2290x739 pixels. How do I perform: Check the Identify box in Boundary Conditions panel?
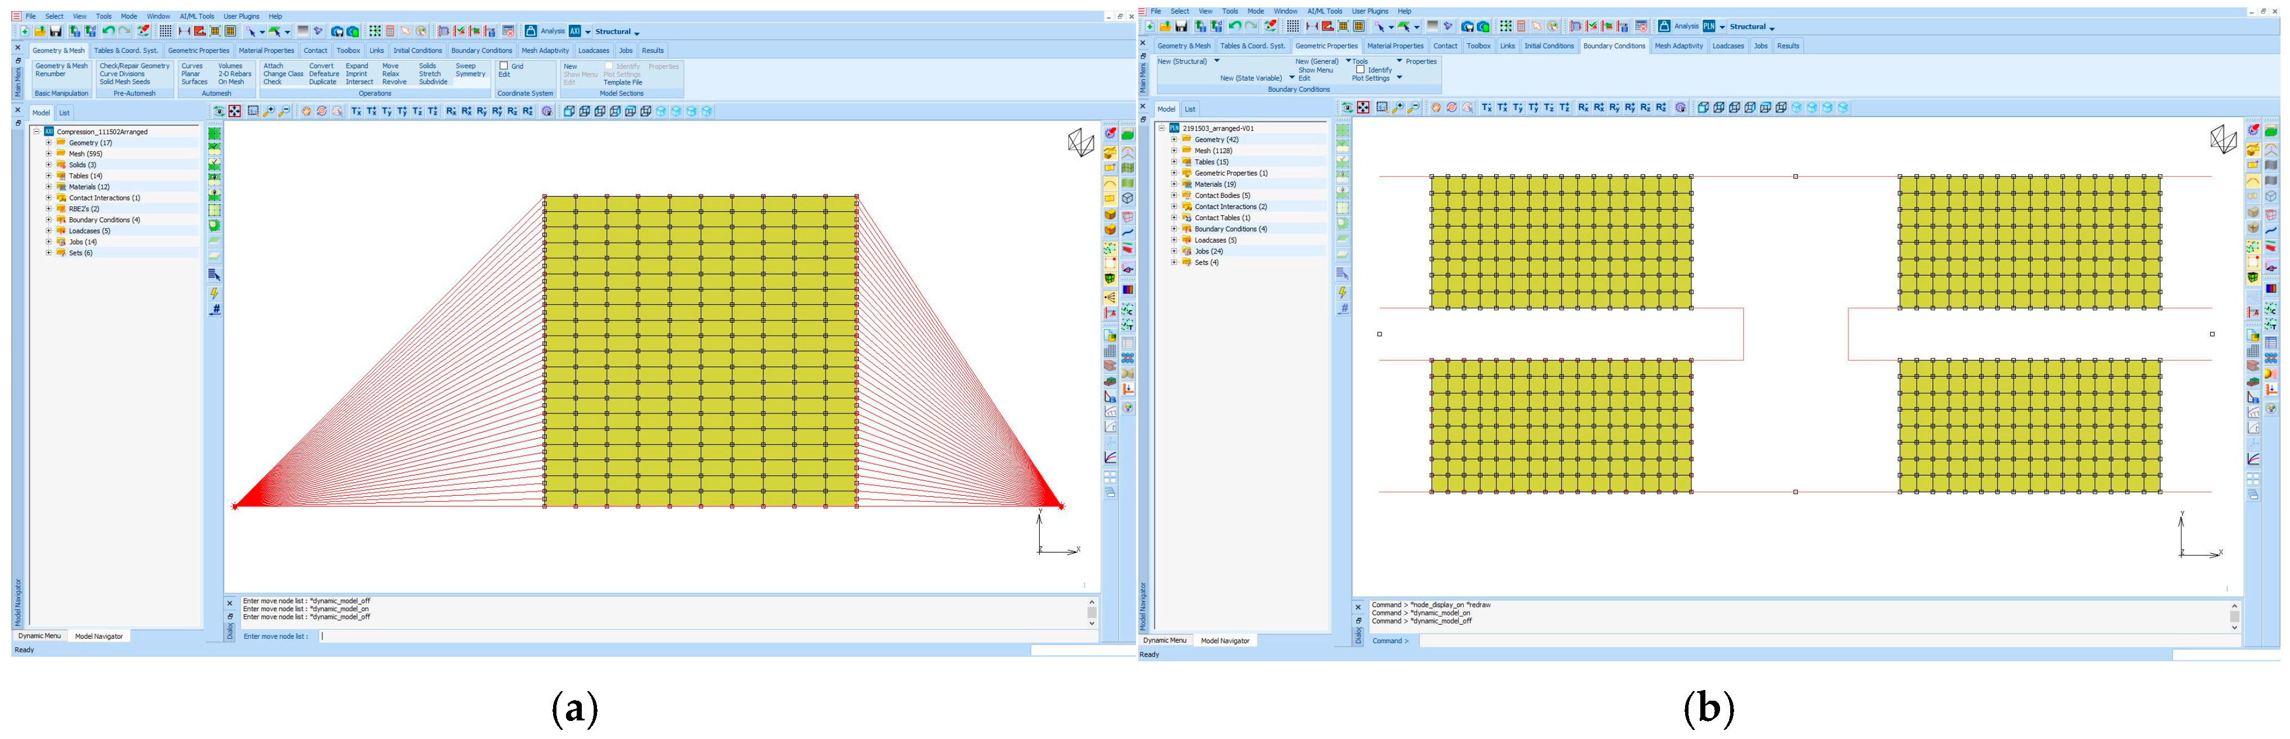[1360, 69]
